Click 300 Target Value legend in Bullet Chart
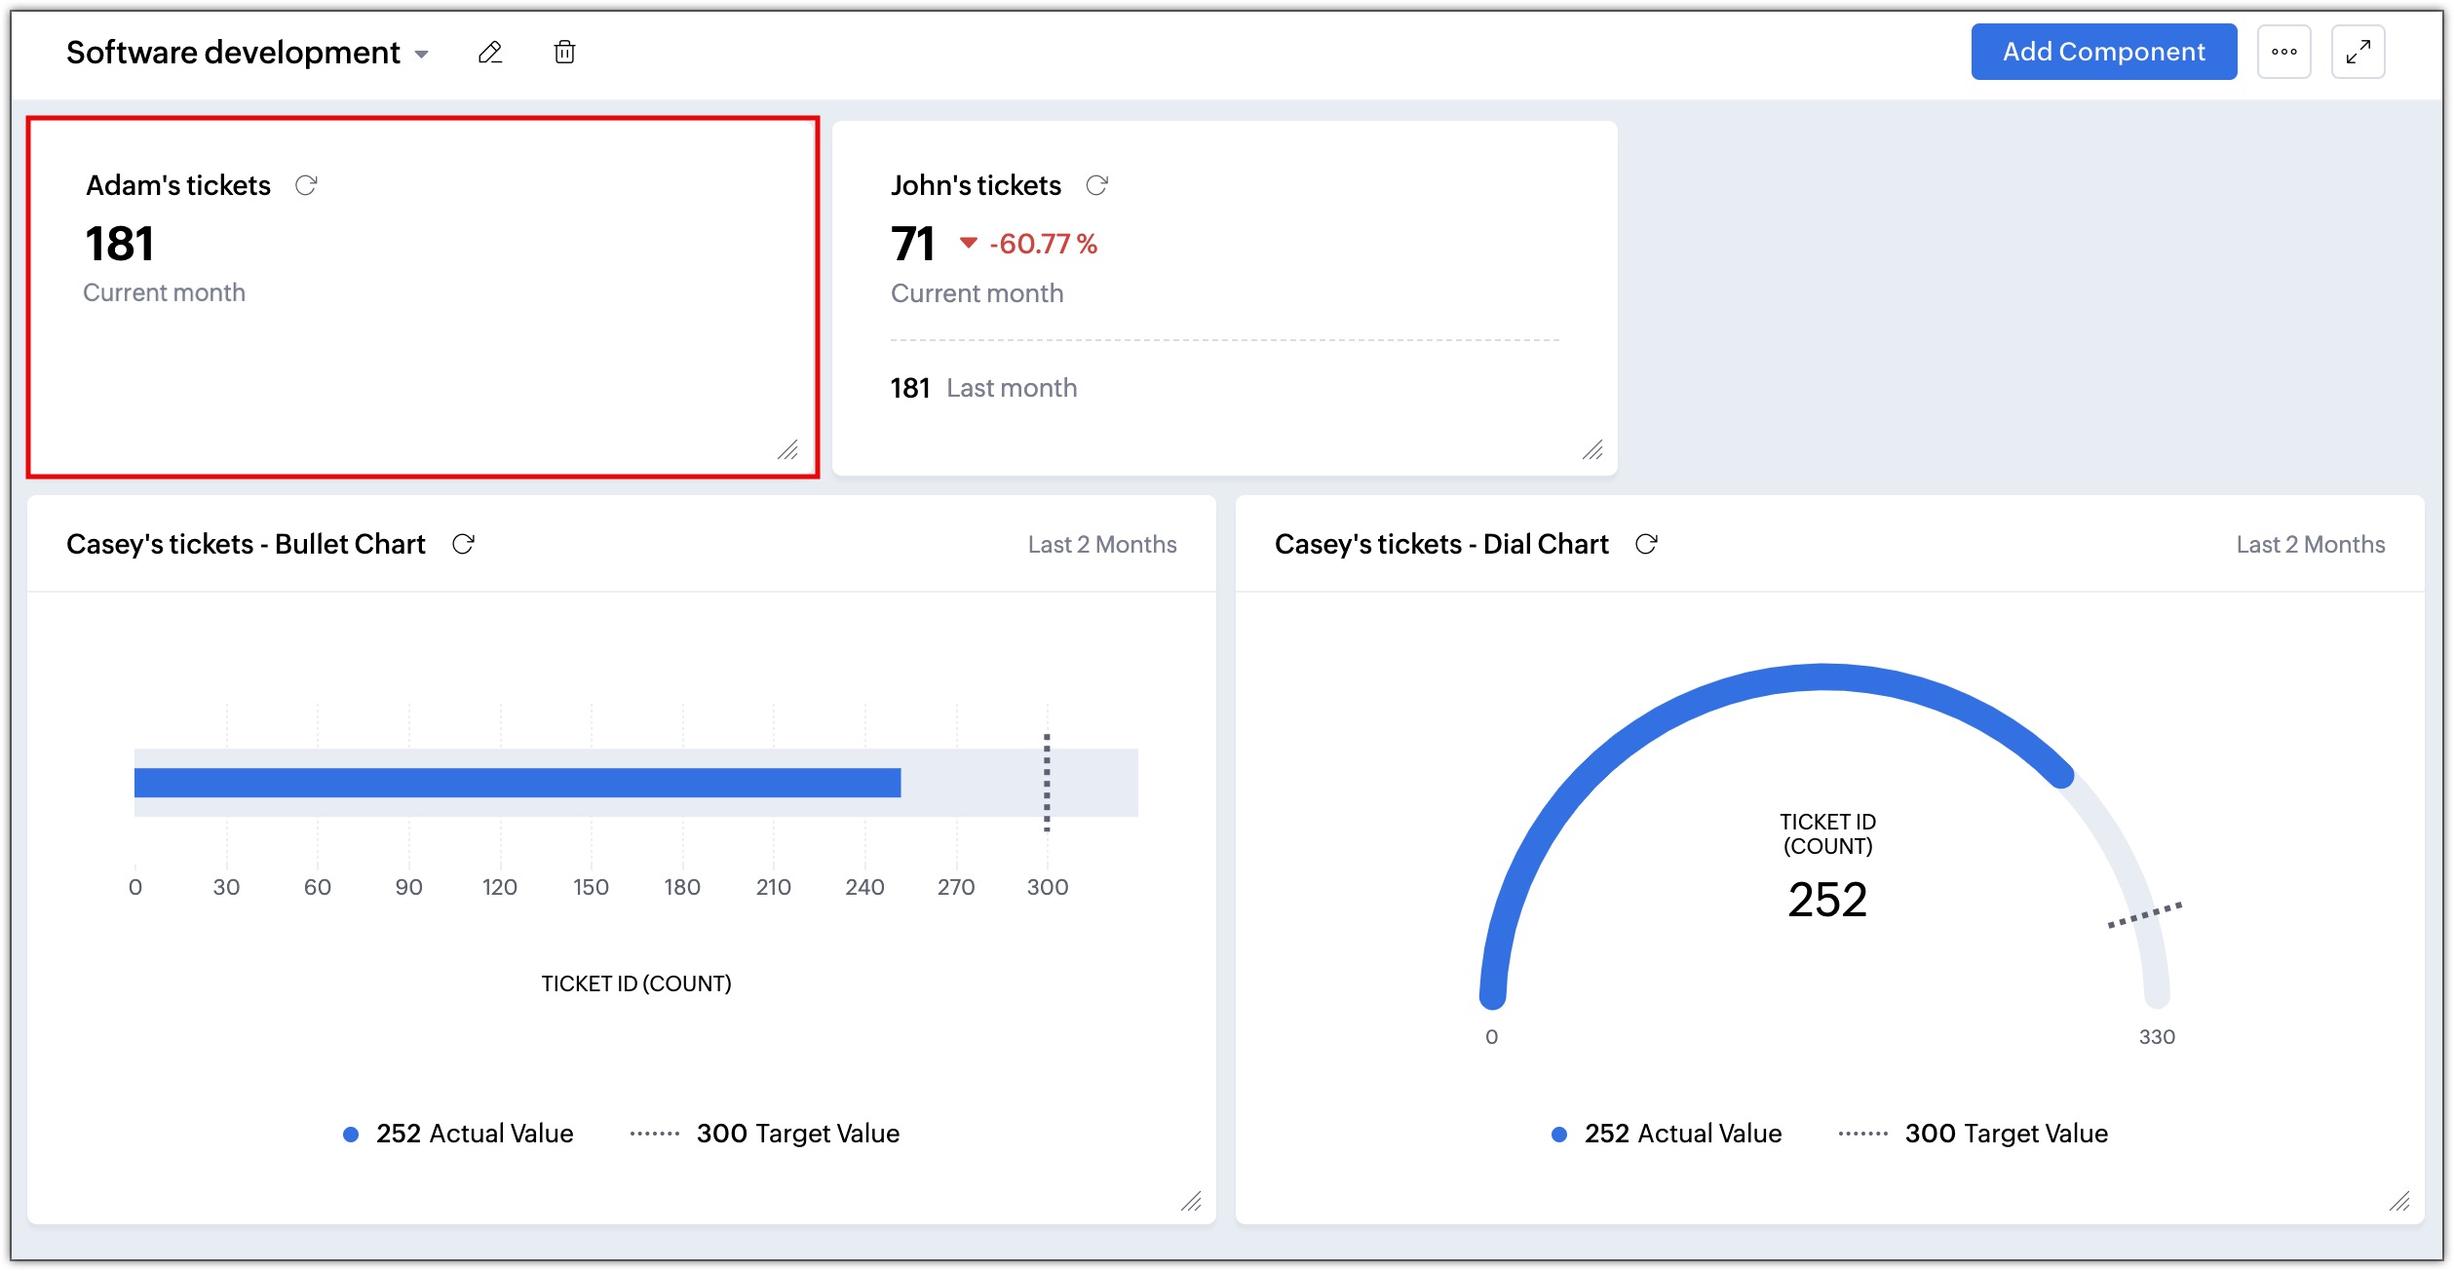Screen dimensions: 2454x1271 click(765, 1134)
